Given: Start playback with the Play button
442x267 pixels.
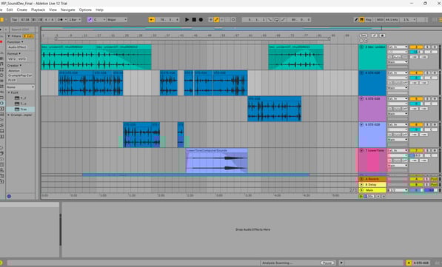Looking at the screenshot, I should pos(187,20).
